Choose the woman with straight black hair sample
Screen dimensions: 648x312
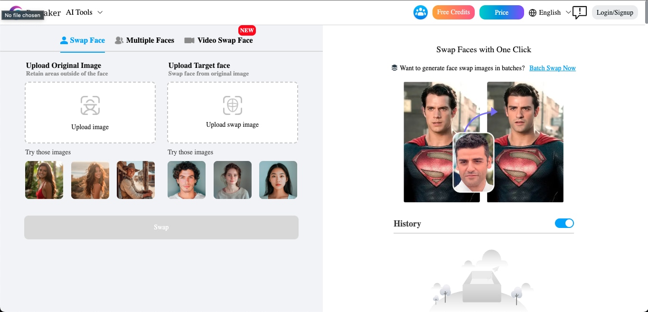coord(278,180)
